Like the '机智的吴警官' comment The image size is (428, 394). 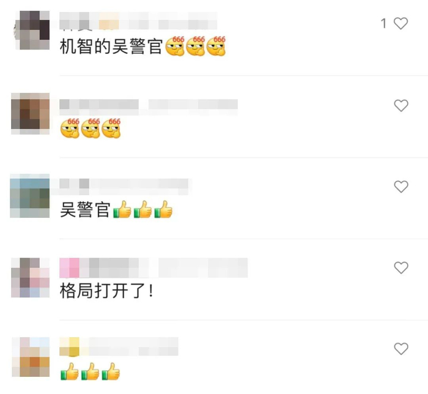point(400,23)
